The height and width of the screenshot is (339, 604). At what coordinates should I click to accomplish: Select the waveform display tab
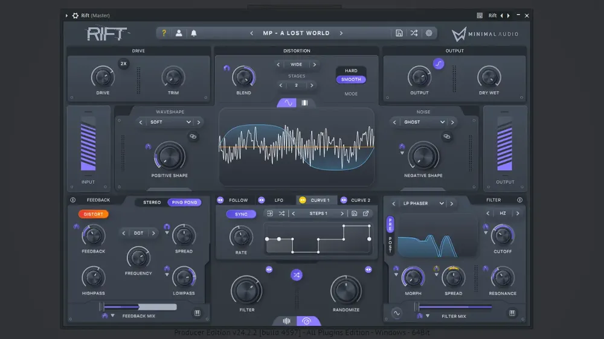288,103
